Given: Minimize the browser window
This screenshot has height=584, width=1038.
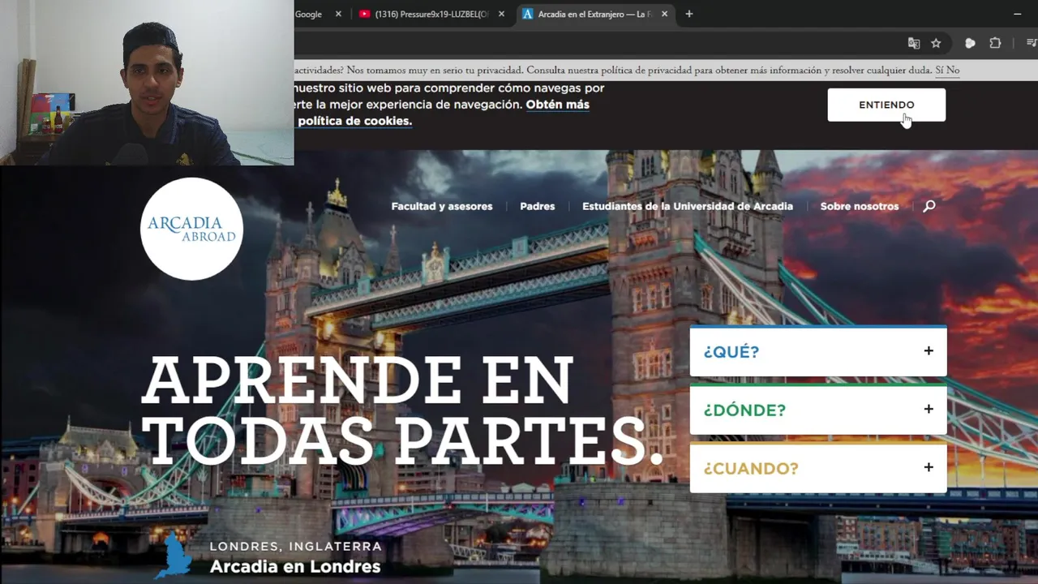Looking at the screenshot, I should coord(1017,14).
